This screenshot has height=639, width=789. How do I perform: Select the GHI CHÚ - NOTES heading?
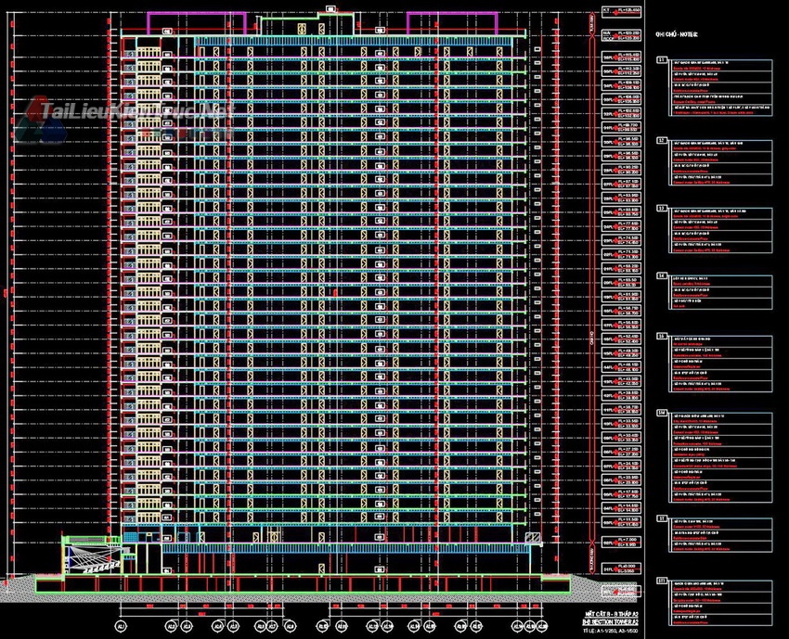(676, 34)
